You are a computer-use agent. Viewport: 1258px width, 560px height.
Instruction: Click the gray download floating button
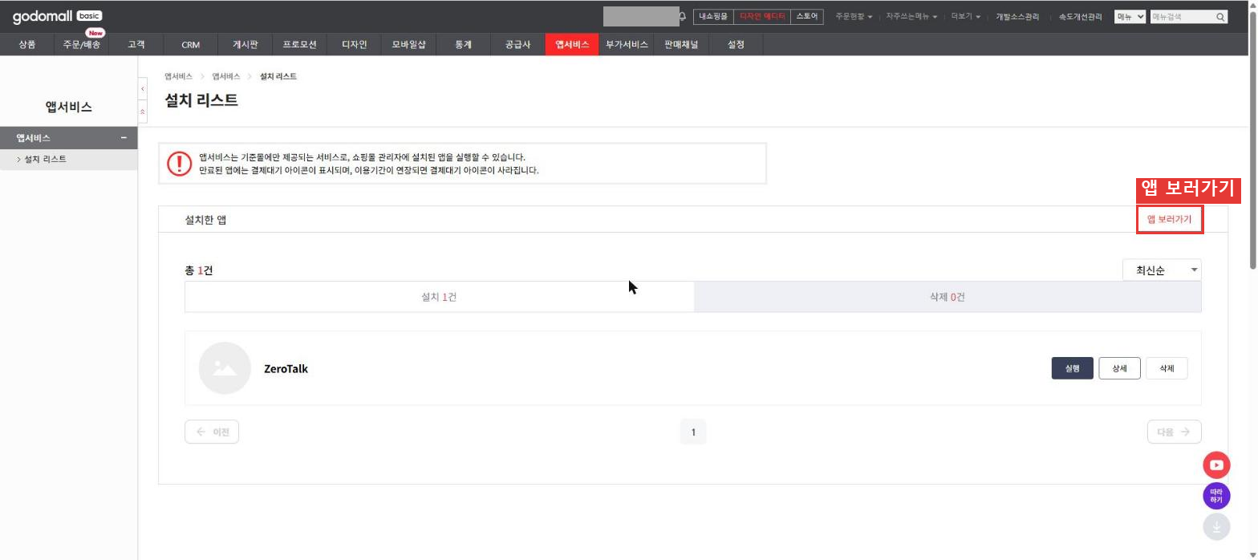(x=1216, y=526)
